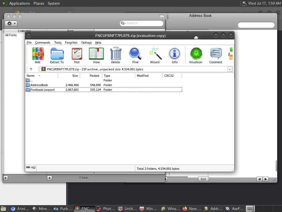Screen dimensions: 282x212
Task: Go up one folder arrow
Action: coord(31,69)
